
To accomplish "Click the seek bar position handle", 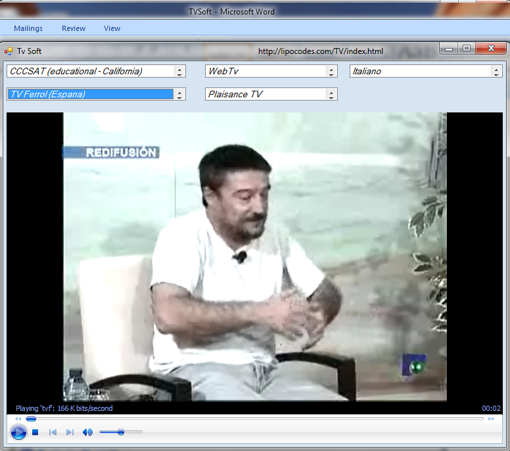I will click(32, 419).
